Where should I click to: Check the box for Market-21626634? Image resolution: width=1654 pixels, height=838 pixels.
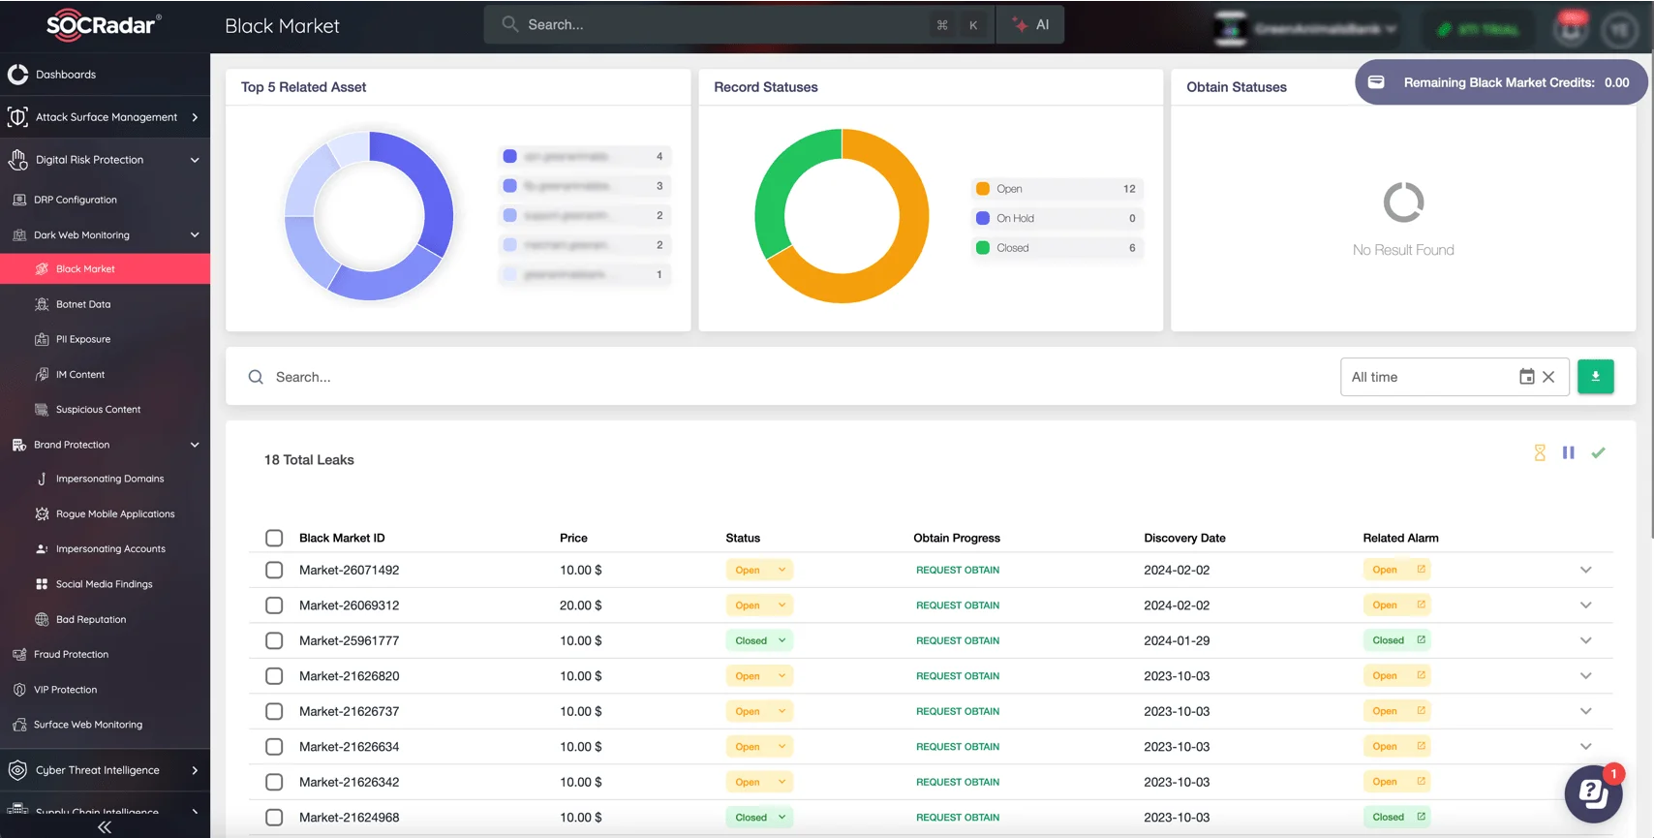[x=274, y=747]
